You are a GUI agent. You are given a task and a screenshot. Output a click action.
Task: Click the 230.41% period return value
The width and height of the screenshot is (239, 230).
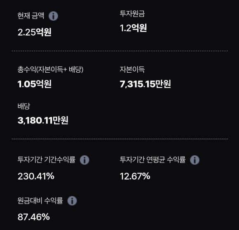(x=36, y=176)
